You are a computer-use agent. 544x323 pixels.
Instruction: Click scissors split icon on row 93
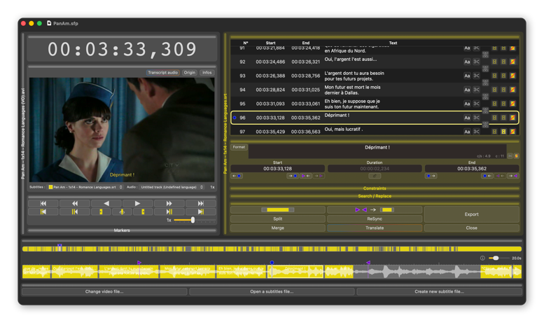(x=476, y=76)
